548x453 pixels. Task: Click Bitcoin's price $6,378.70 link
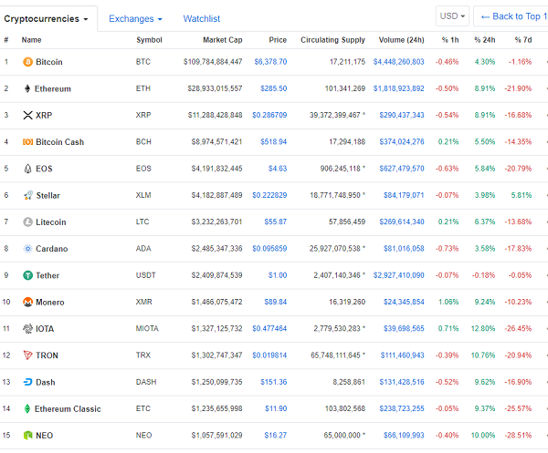(x=269, y=62)
